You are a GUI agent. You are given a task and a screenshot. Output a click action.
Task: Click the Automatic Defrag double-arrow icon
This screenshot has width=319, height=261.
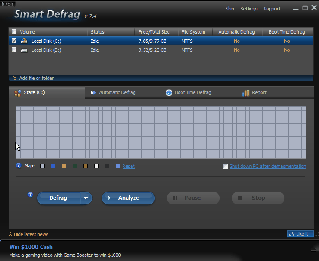click(93, 93)
